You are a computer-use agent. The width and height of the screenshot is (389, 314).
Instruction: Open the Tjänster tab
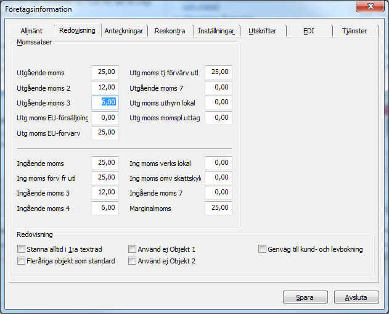tap(354, 31)
